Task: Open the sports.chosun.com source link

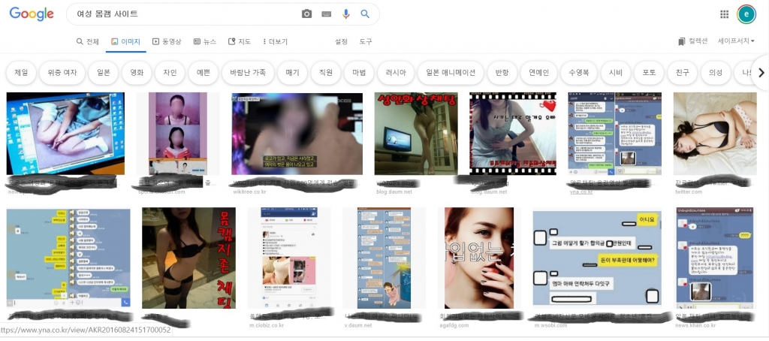Action: [x=163, y=192]
